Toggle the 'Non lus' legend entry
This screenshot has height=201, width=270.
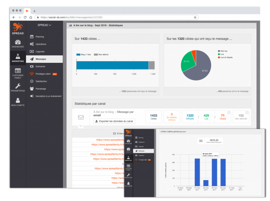coord(222,51)
